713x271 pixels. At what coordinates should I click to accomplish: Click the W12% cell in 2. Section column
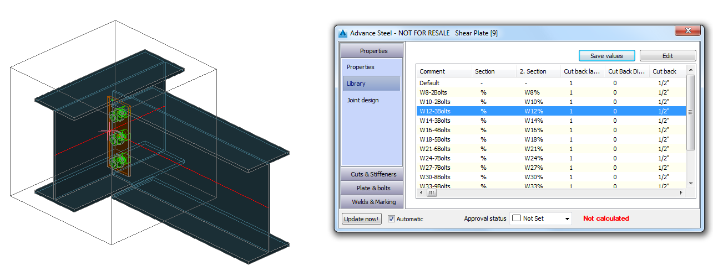pyautogui.click(x=534, y=111)
